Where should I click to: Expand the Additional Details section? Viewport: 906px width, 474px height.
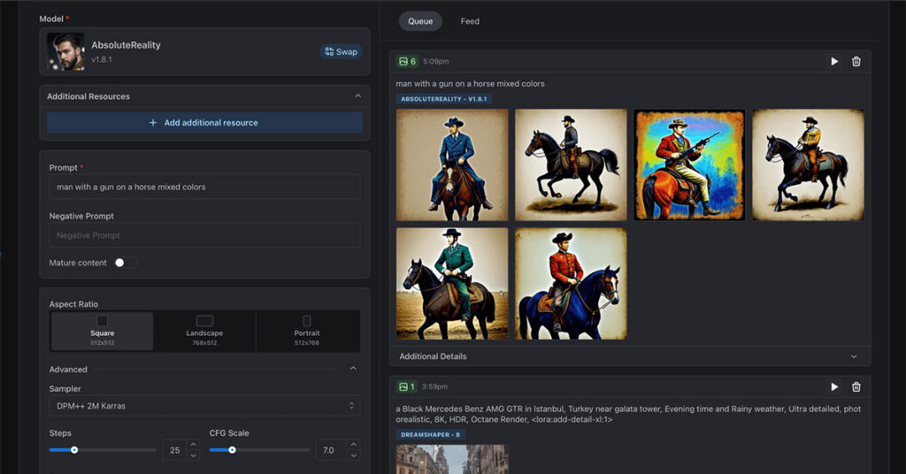point(629,356)
